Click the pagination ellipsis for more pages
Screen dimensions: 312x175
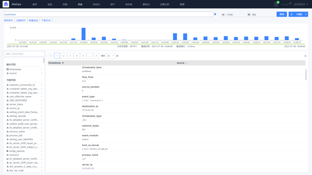click(x=90, y=56)
